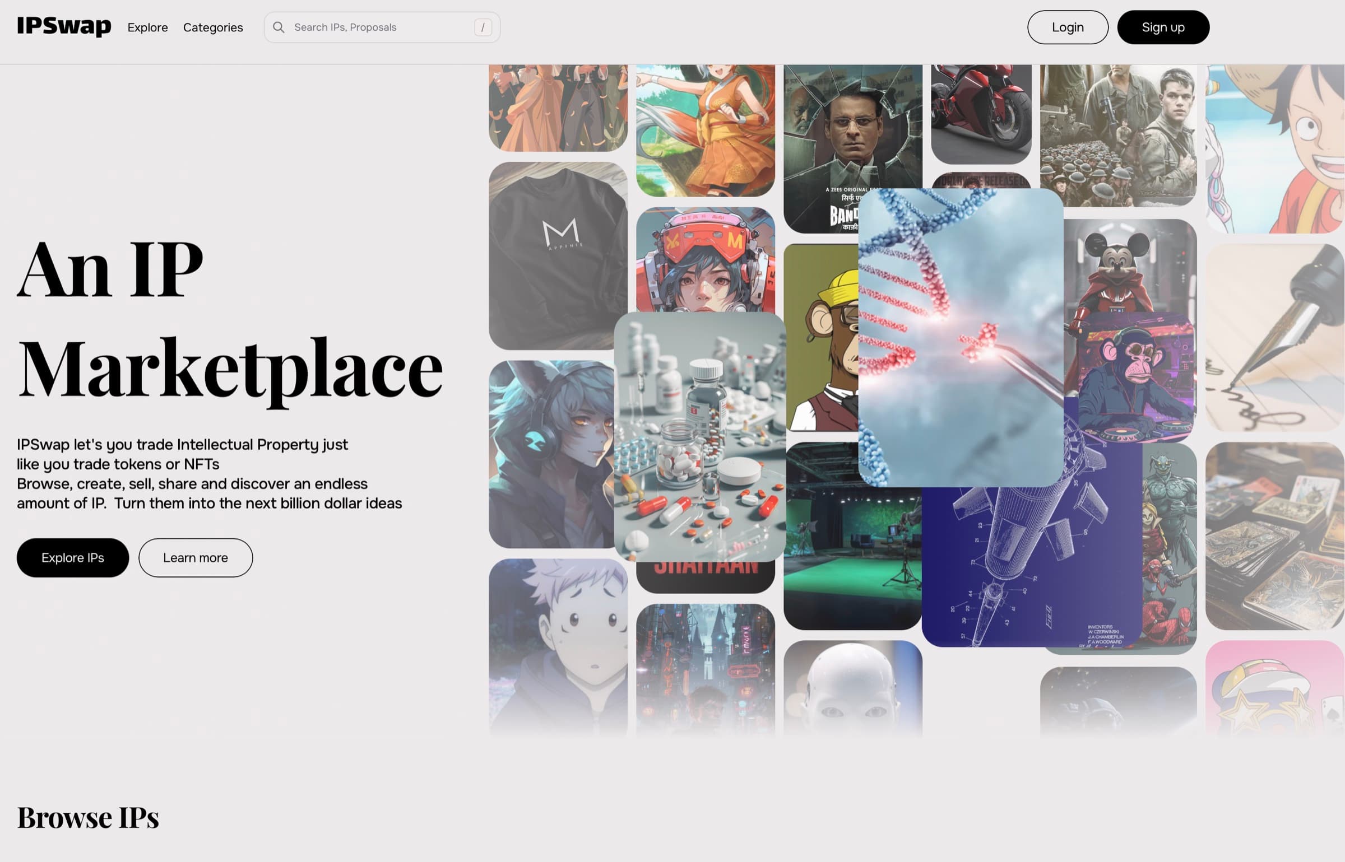
Task: Open the soldiers war movie card
Action: [x=1118, y=135]
